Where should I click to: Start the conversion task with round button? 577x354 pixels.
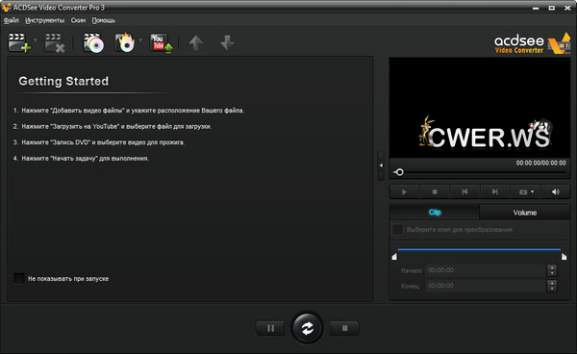[x=308, y=328]
